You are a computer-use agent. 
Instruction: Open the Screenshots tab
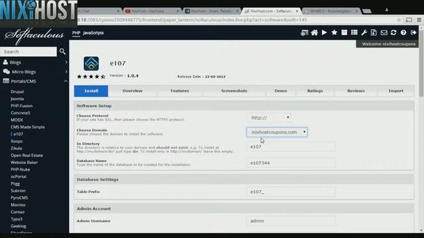(x=234, y=91)
